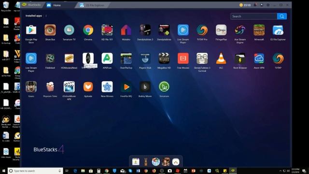
Task: Launch the Chrome app in BlueStacks
Action: [x=88, y=30]
